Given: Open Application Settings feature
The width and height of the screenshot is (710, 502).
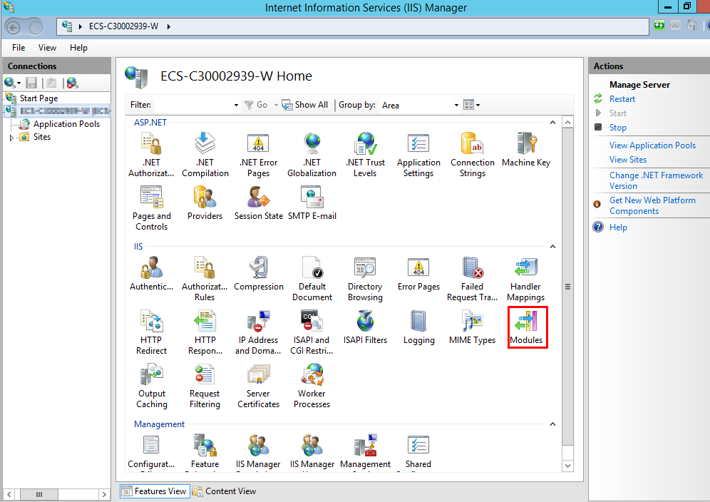Looking at the screenshot, I should [418, 155].
